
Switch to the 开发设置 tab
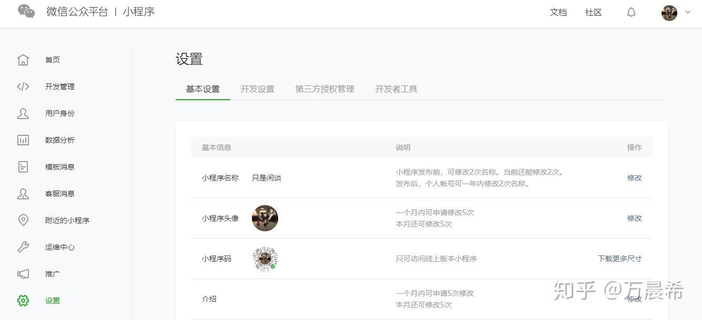pyautogui.click(x=257, y=89)
